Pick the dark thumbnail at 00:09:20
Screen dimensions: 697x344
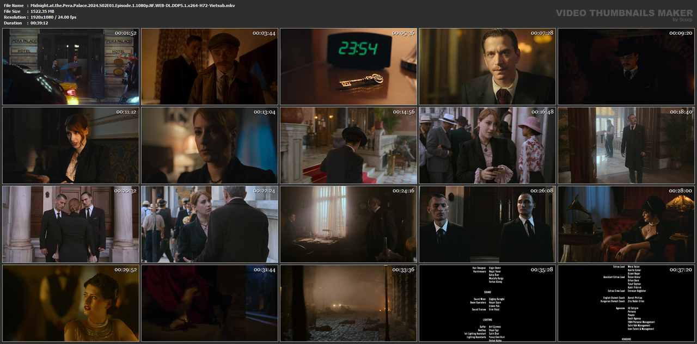coord(626,66)
